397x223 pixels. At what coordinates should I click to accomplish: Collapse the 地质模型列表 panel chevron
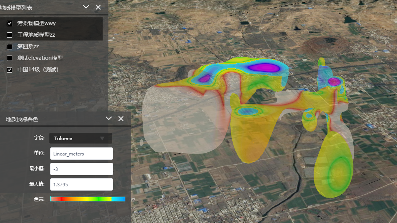tap(86, 7)
